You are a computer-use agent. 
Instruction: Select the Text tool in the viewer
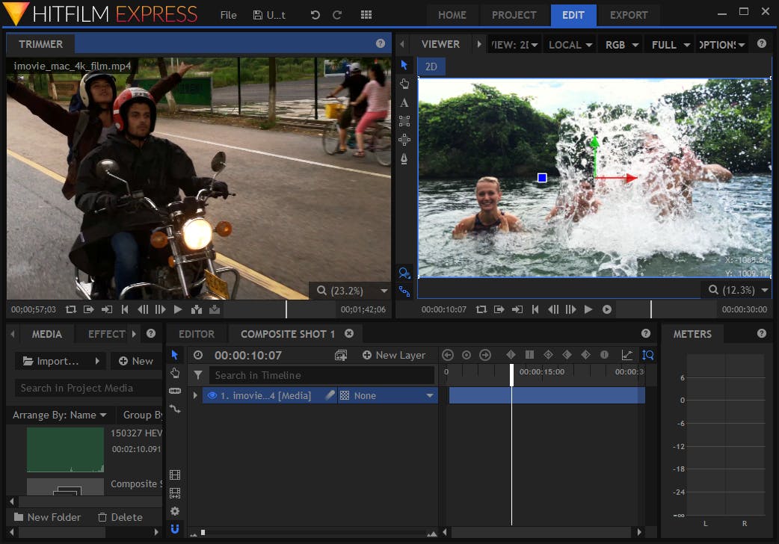click(x=404, y=102)
